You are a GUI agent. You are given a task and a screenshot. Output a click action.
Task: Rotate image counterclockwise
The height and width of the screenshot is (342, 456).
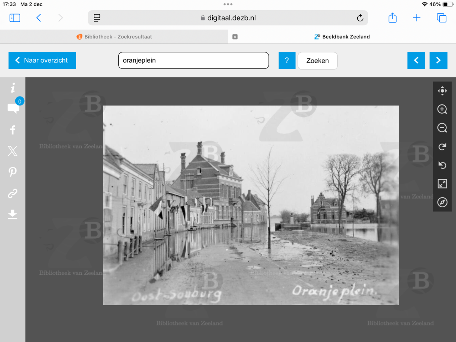pyautogui.click(x=442, y=165)
